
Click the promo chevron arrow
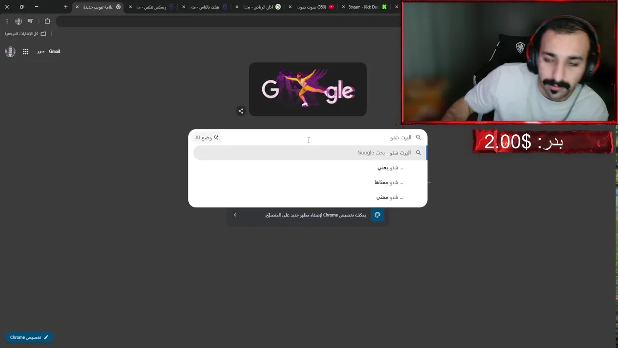coord(235,215)
